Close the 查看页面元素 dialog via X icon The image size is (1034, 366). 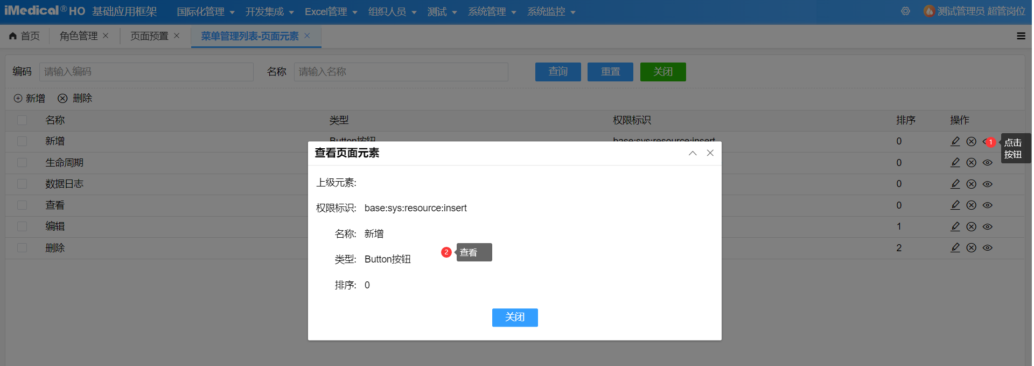tap(710, 153)
